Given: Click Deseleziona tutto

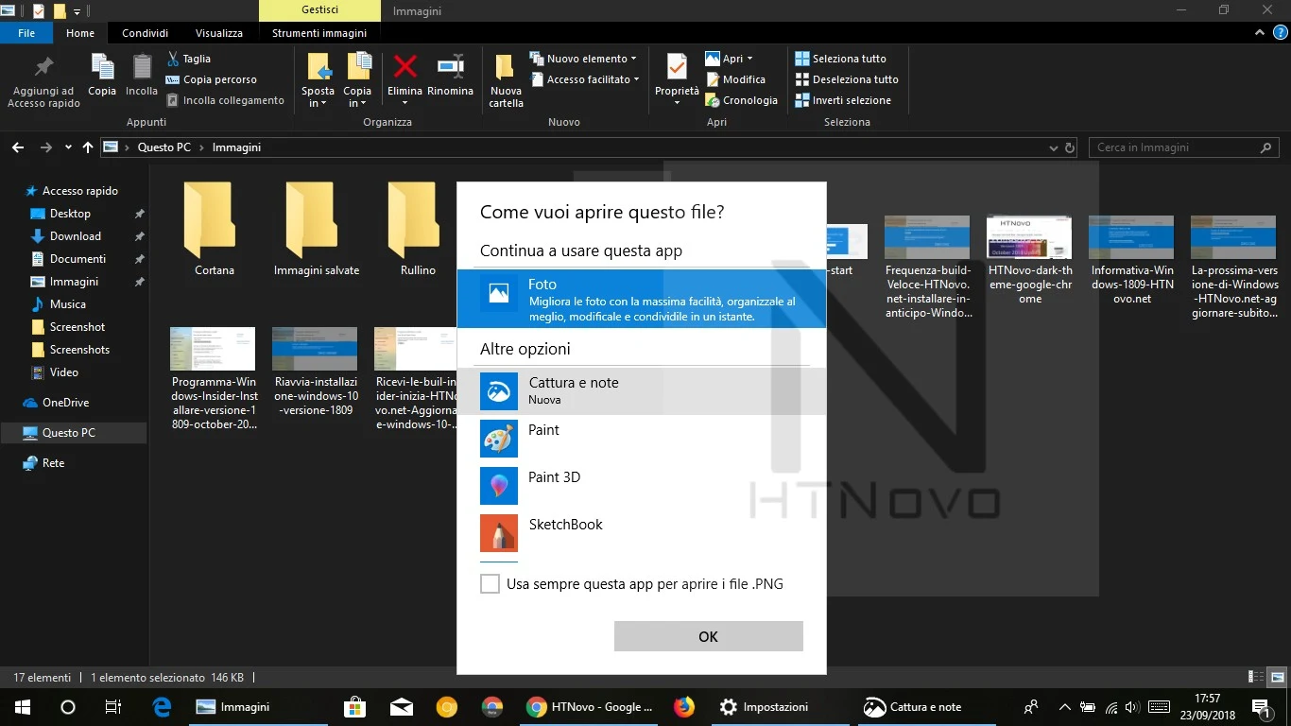Looking at the screenshot, I should [847, 79].
